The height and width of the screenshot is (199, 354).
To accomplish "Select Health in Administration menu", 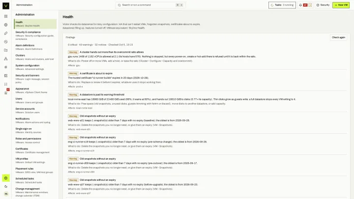I will click(35, 24).
